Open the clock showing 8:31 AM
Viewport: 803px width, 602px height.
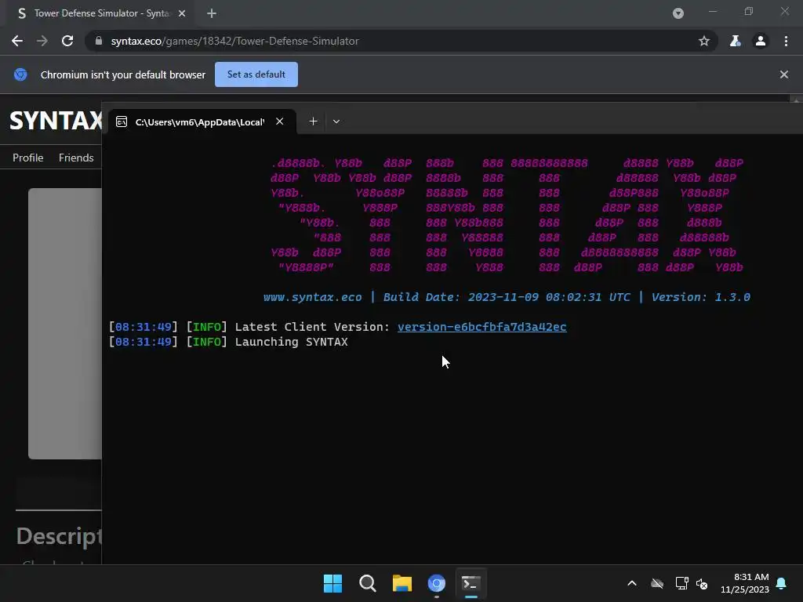(745, 583)
